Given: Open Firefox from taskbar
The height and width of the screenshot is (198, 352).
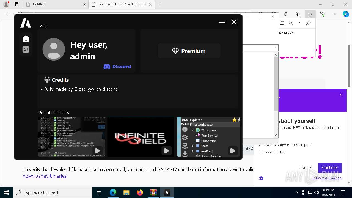Looking at the screenshot, I should click(140, 193).
